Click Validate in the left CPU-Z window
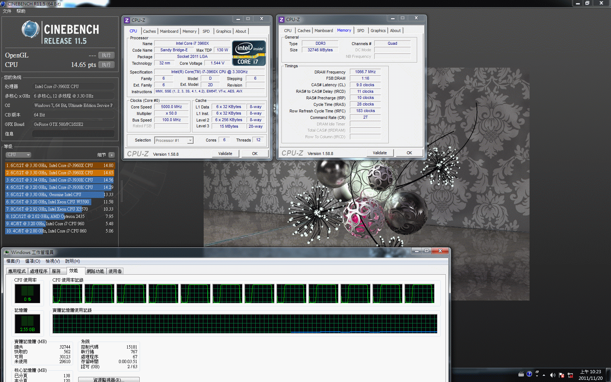This screenshot has height=382, width=611. (x=225, y=154)
